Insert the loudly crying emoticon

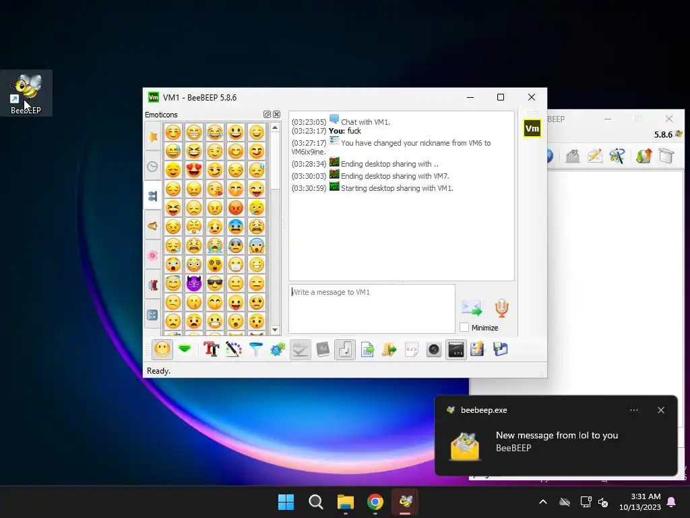pos(215,246)
